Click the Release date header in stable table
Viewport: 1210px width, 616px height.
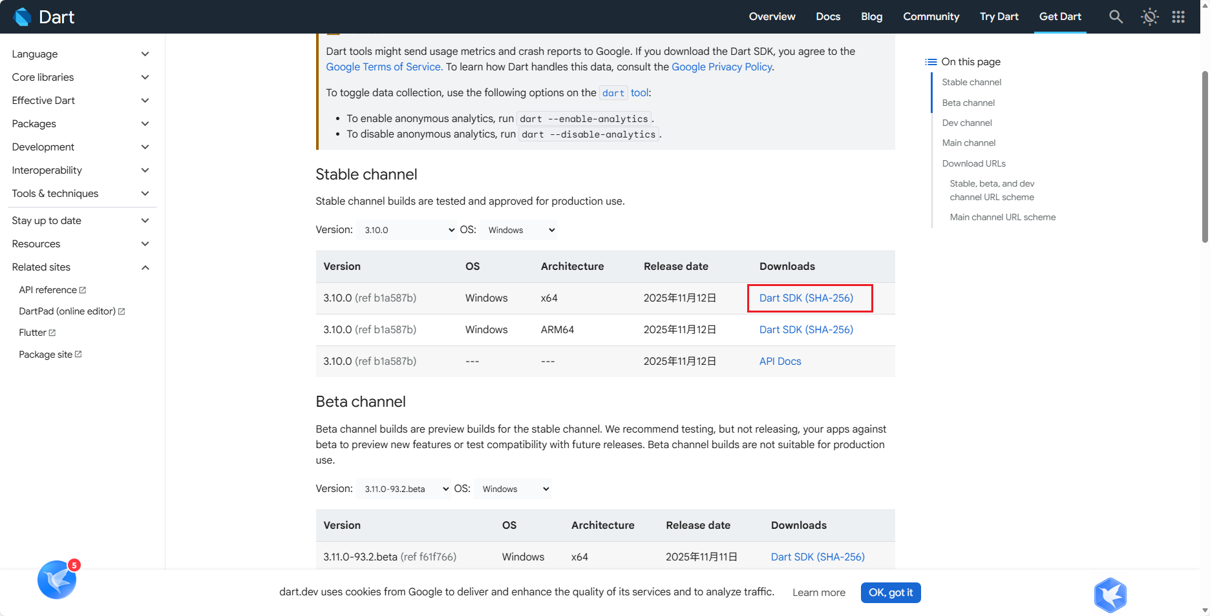tap(676, 267)
